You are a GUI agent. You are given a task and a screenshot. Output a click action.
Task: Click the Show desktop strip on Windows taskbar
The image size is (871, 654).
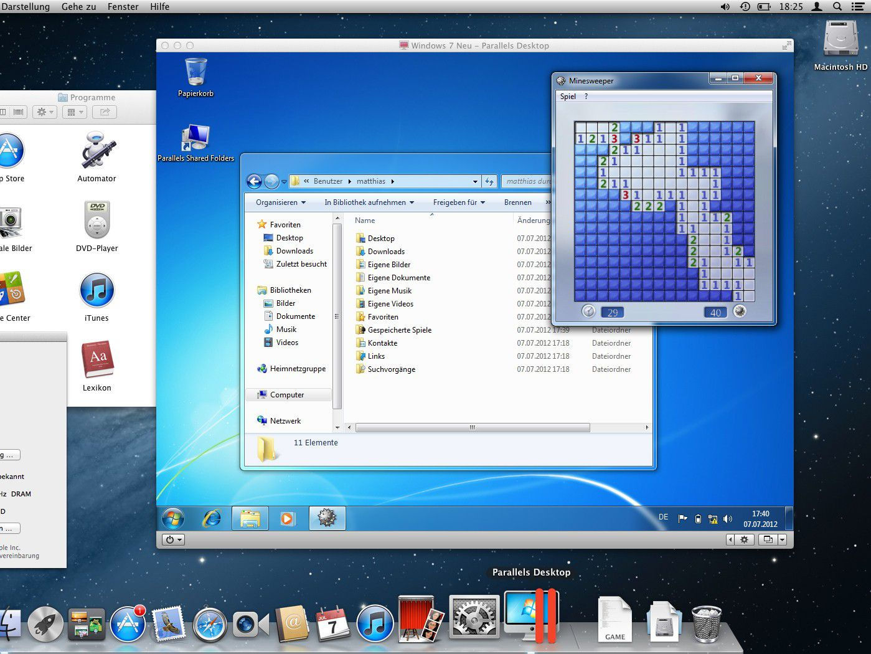coord(789,518)
